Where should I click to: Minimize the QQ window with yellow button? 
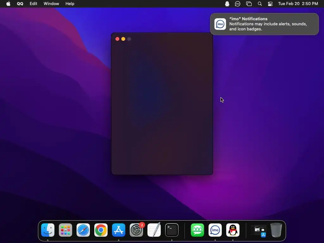[x=123, y=39]
